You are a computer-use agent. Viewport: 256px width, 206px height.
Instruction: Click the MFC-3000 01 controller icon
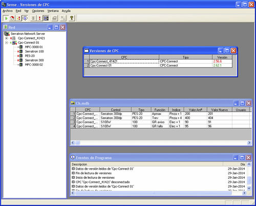coord(20,47)
